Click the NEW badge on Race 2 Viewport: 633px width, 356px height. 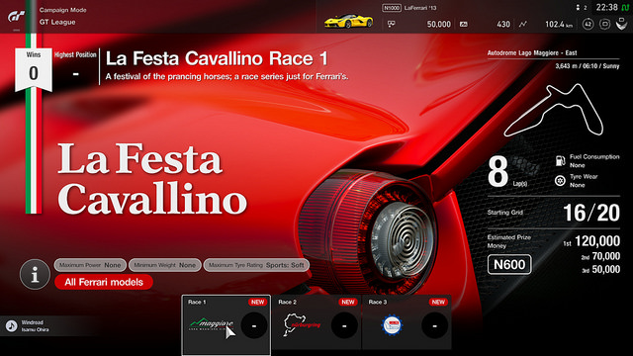click(x=348, y=302)
